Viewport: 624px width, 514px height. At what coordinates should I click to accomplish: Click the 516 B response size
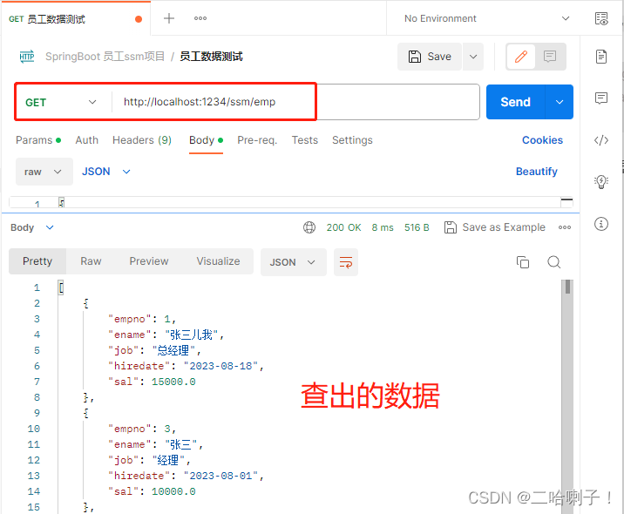tap(417, 227)
